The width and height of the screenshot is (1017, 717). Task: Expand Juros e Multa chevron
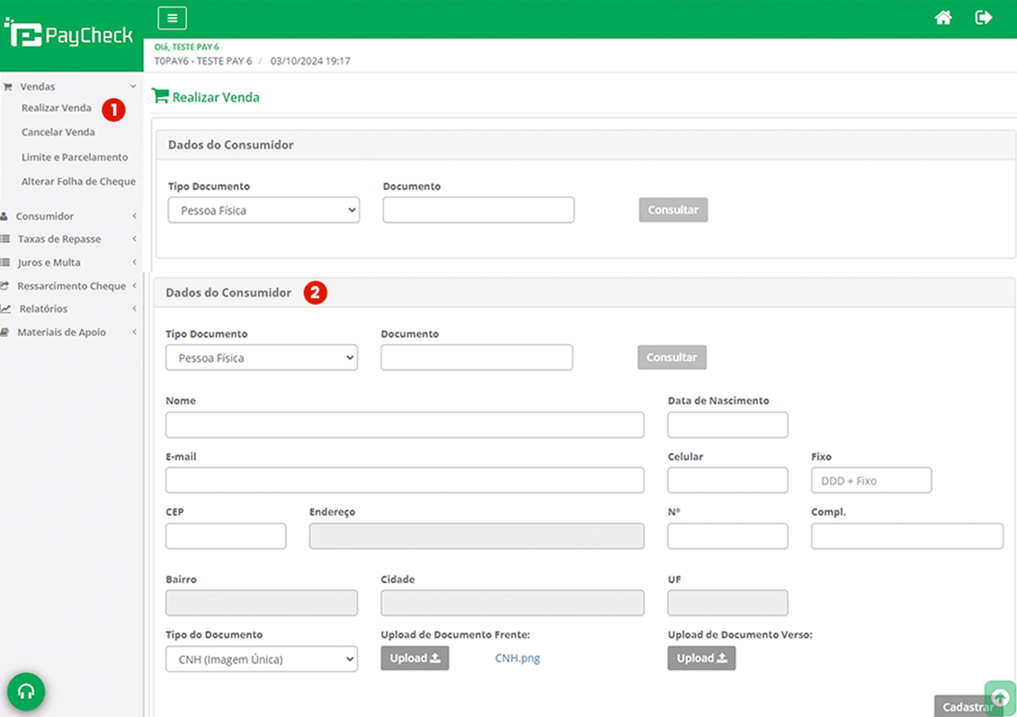pyautogui.click(x=134, y=261)
